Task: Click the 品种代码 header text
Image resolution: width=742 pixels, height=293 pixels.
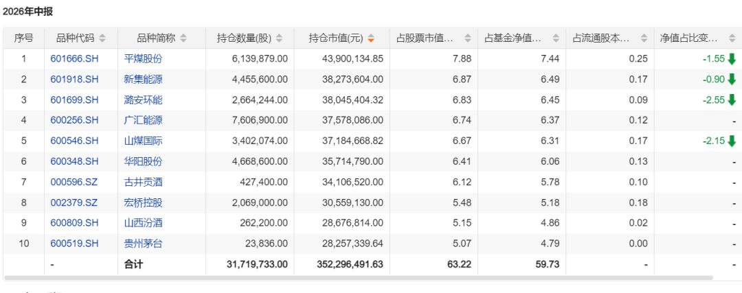Action: [x=76, y=38]
